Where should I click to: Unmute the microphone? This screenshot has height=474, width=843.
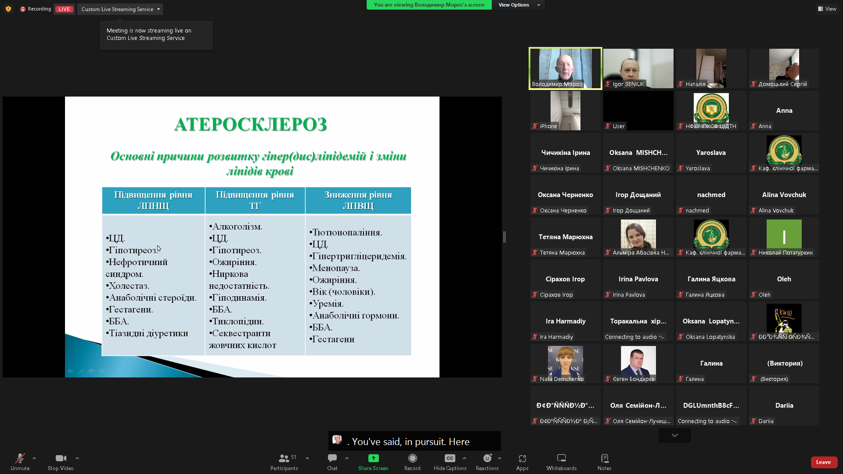(20, 462)
